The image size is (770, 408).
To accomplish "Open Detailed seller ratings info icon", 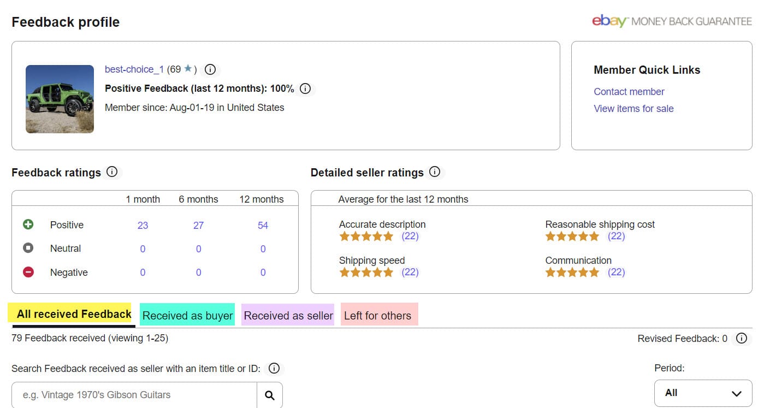I will (x=435, y=172).
